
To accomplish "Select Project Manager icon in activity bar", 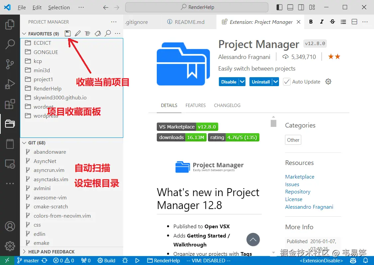I will [10, 124].
